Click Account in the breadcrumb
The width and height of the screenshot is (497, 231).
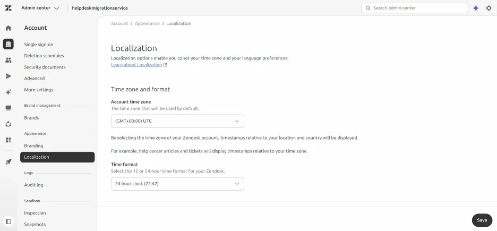click(119, 23)
